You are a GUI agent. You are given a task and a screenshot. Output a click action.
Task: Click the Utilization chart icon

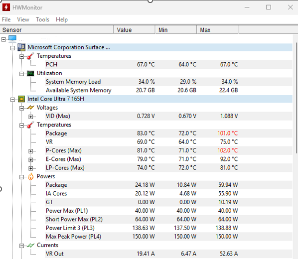click(x=30, y=73)
